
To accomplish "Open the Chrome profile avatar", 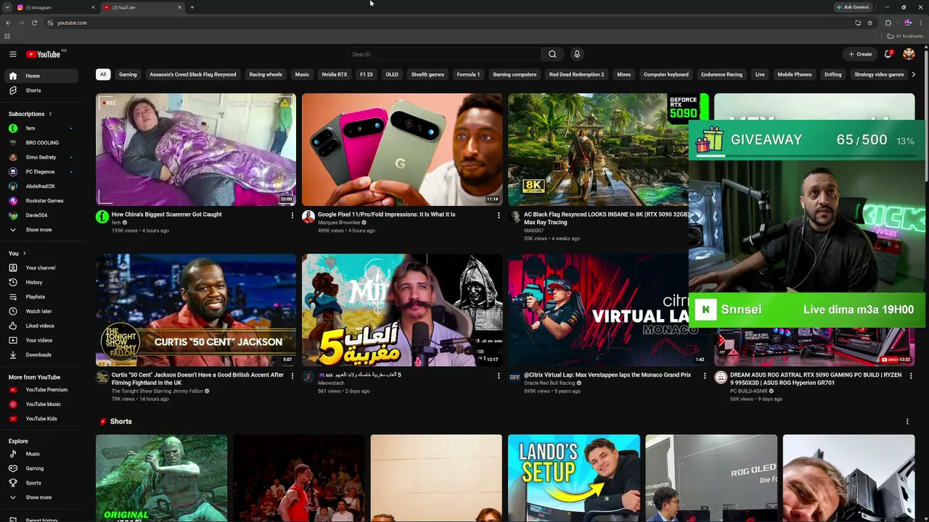I will click(x=907, y=23).
